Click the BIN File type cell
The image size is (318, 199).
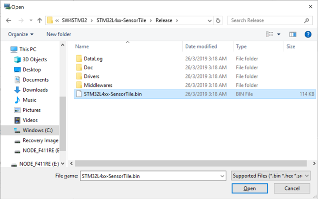point(244,94)
